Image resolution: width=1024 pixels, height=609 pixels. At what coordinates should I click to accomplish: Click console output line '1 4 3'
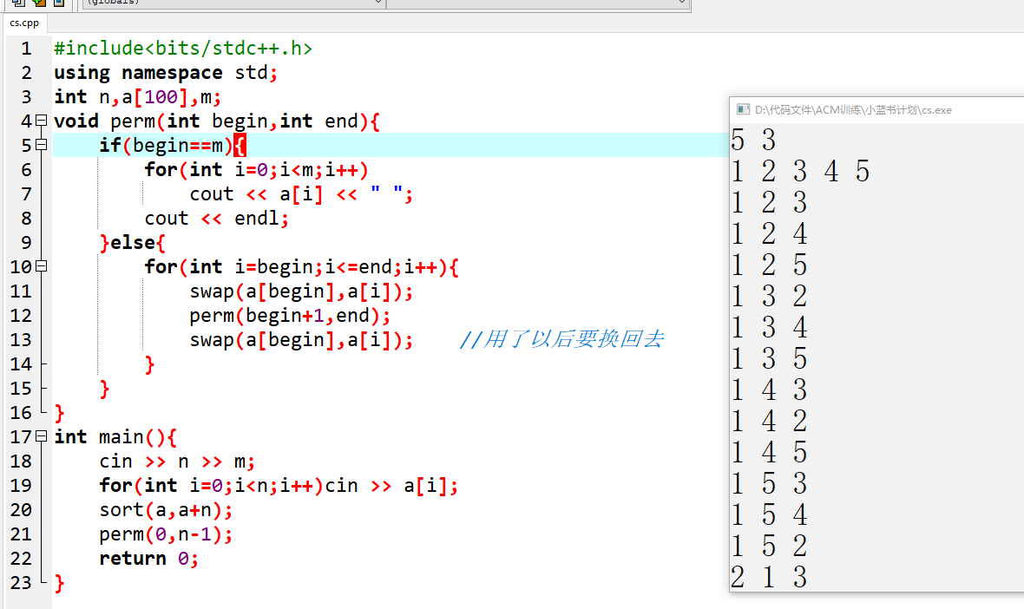770,390
